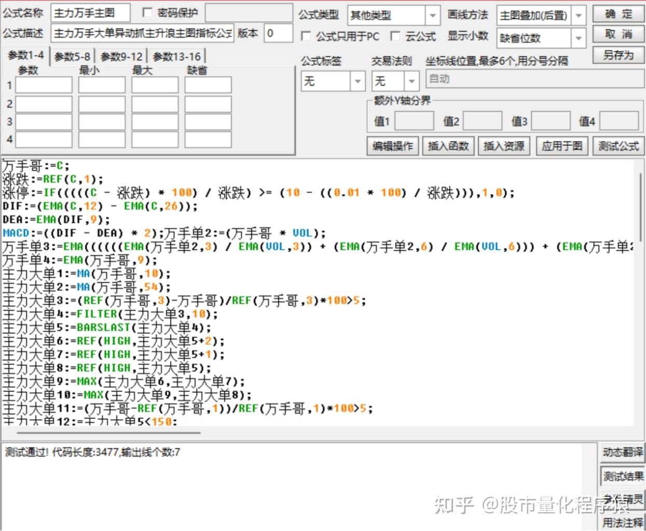This screenshot has width=646, height=531.
Task: Click the 取消 cancel button
Action: [x=617, y=35]
